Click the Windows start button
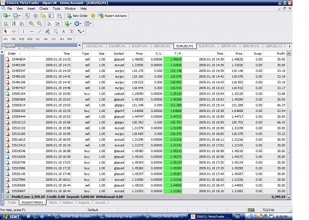 11,217
